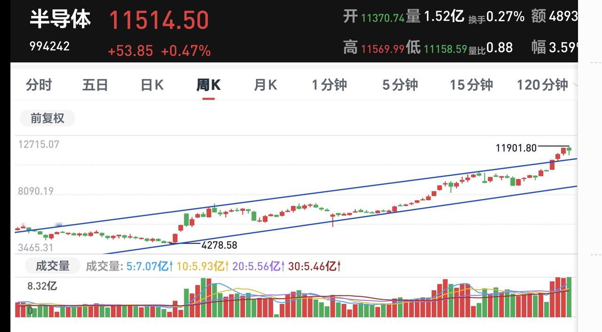The height and width of the screenshot is (332, 602).
Task: Click the 20:5.56亿 moving average label
Action: coord(259,266)
